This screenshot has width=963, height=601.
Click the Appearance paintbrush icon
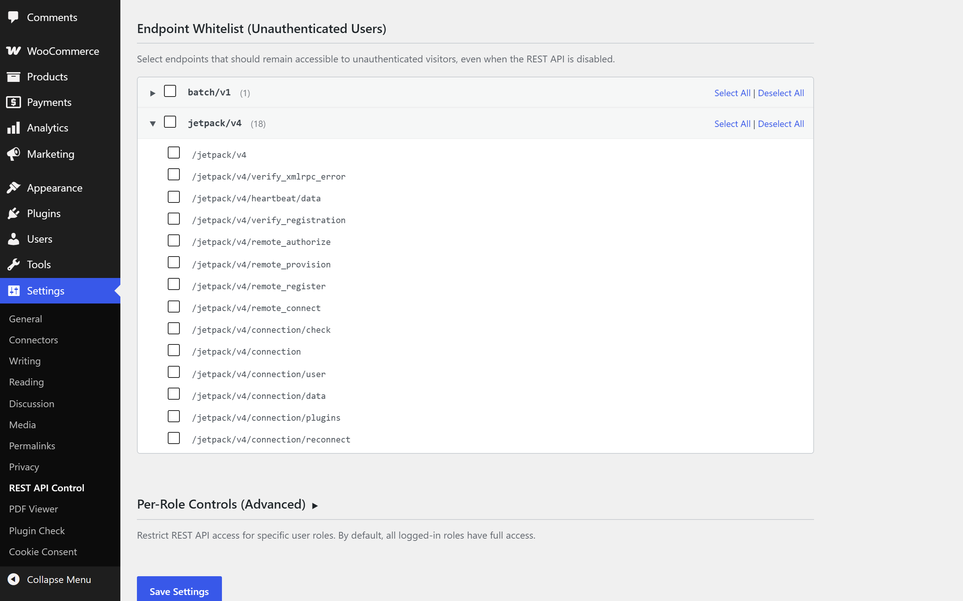coord(14,187)
